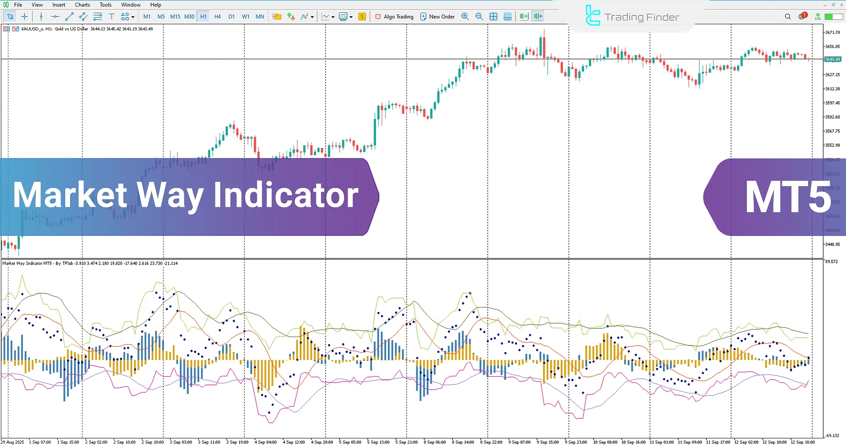Open the Charts menu

[x=82, y=5]
